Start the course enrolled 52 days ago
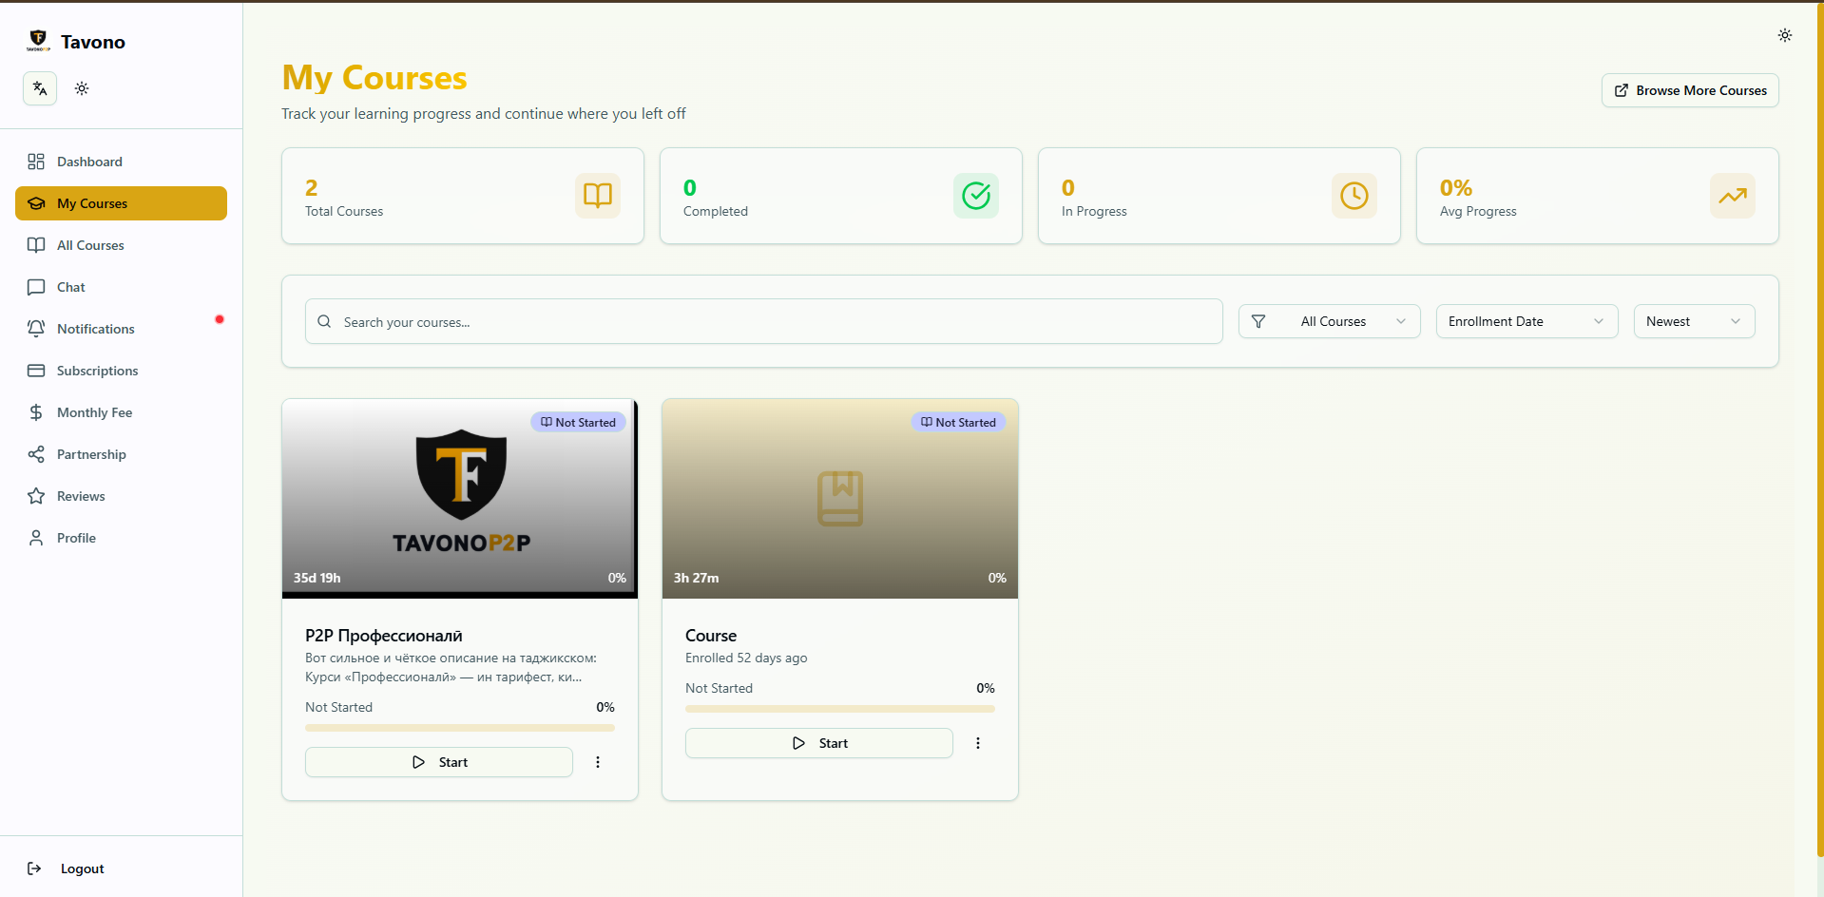Screen dimensions: 1824x897 click(819, 743)
